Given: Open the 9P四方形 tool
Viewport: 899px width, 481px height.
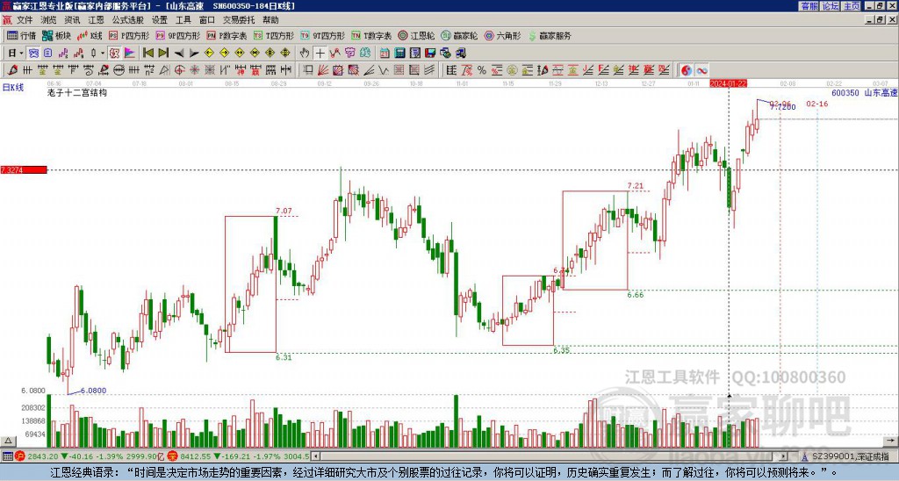Looking at the screenshot, I should 178,35.
